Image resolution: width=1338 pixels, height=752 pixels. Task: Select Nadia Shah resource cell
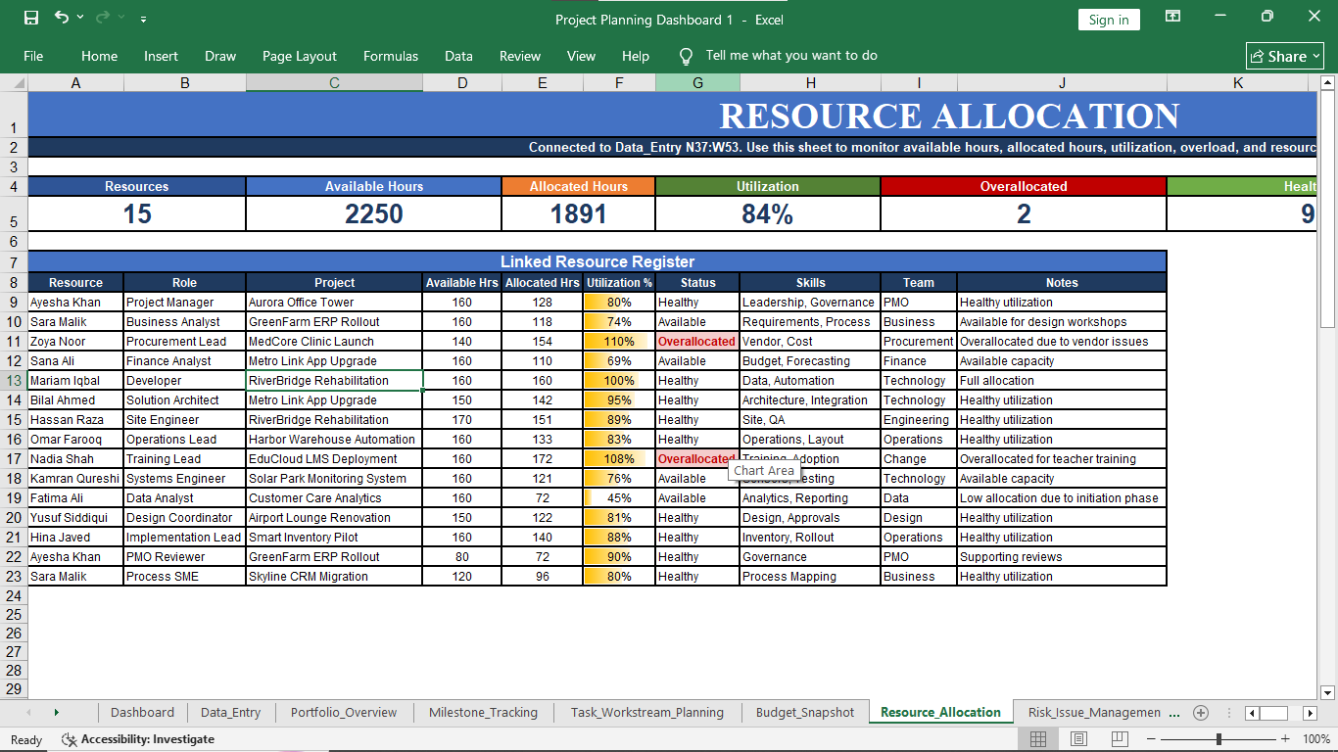75,459
